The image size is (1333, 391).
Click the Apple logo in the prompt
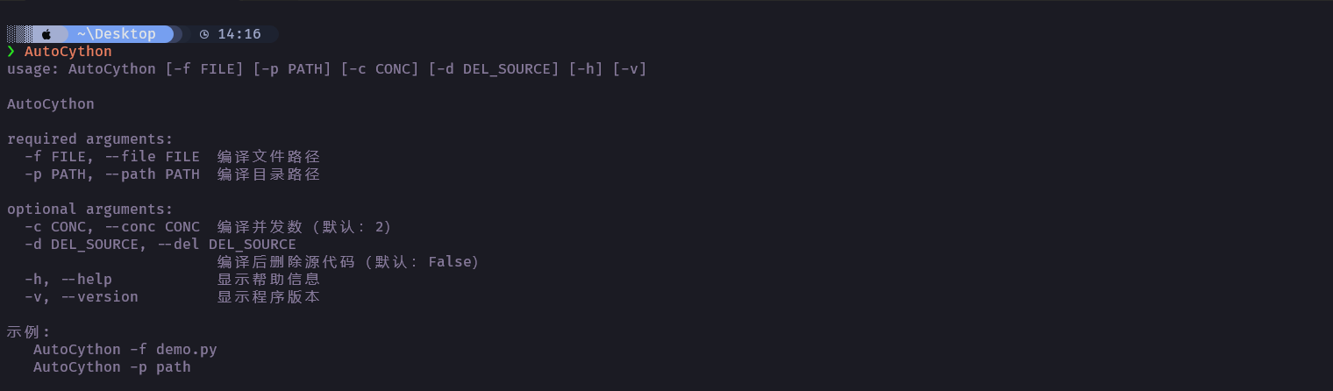click(46, 34)
